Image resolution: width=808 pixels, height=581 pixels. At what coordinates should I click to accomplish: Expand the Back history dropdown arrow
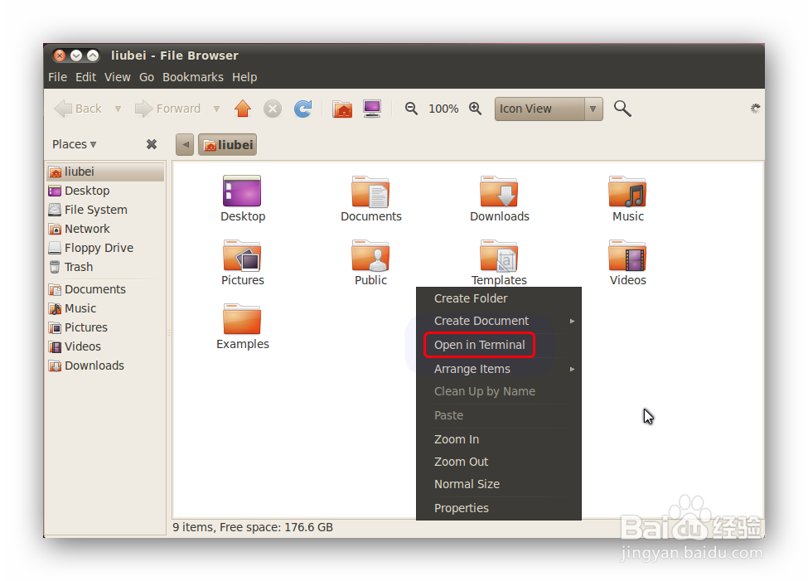tap(118, 109)
